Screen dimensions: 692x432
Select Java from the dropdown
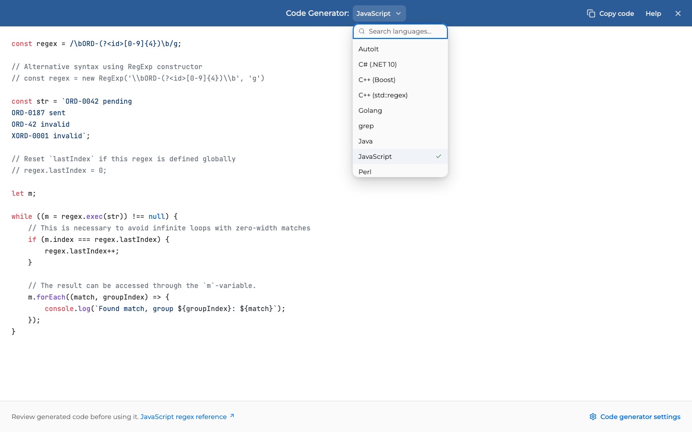pyautogui.click(x=400, y=141)
